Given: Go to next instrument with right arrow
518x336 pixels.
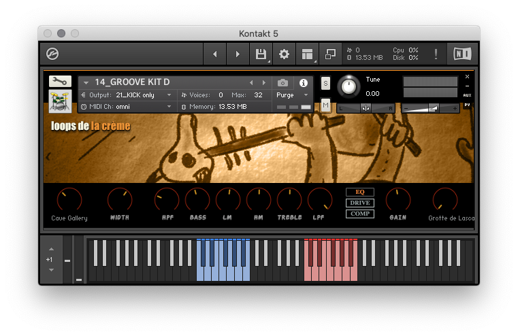Looking at the screenshot, I should [238, 54].
